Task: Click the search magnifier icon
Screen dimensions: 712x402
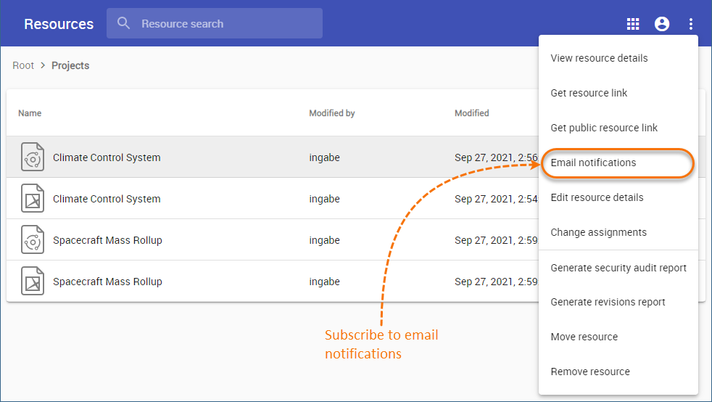Action: coord(124,23)
